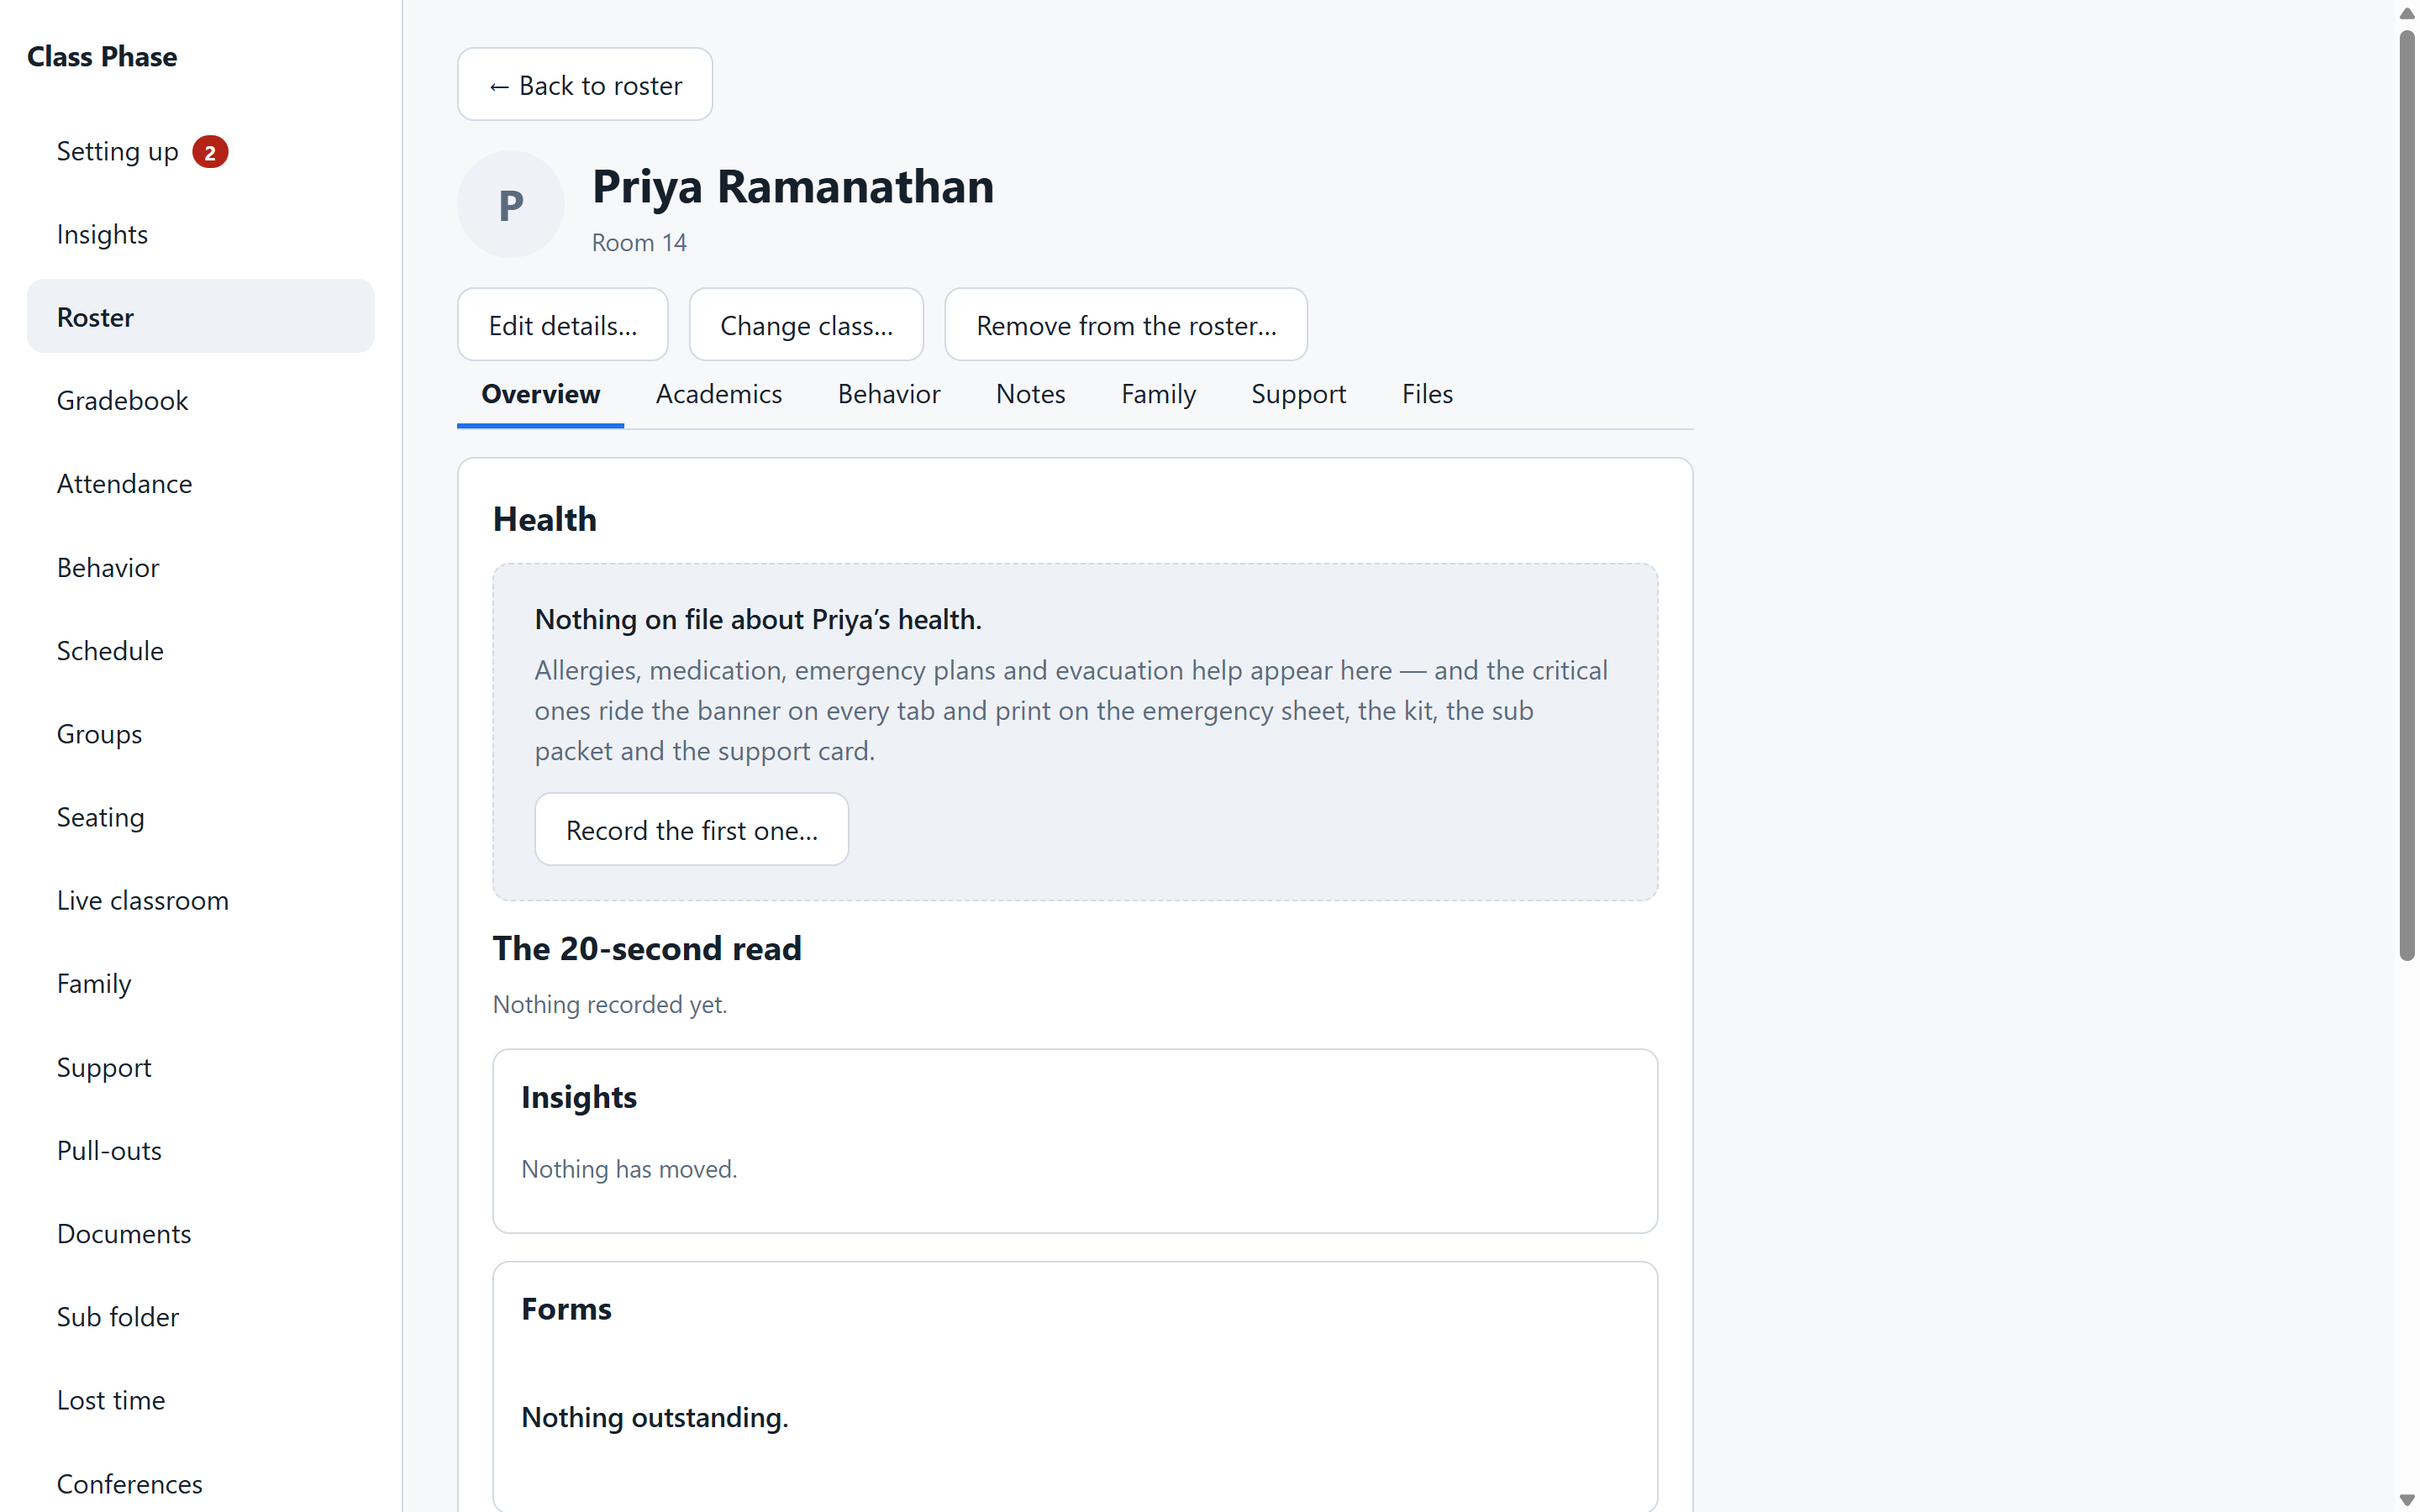Go back to roster

pos(585,85)
